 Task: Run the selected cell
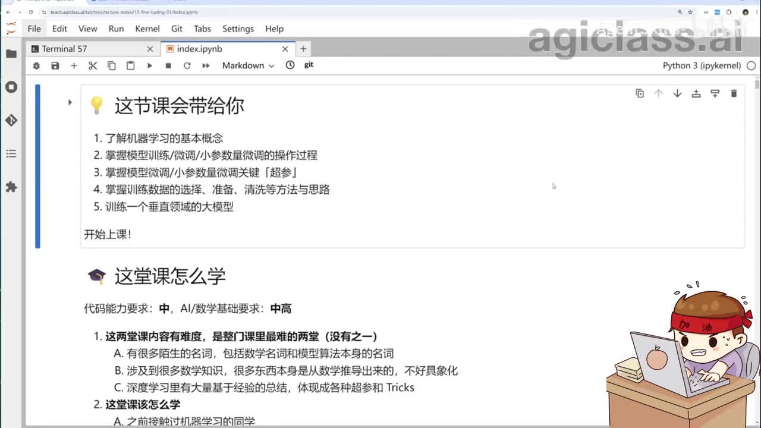coord(149,65)
